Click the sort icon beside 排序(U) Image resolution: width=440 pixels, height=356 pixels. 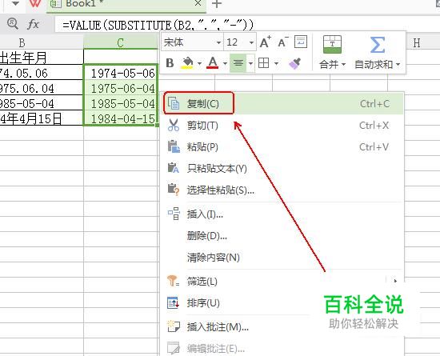(173, 302)
